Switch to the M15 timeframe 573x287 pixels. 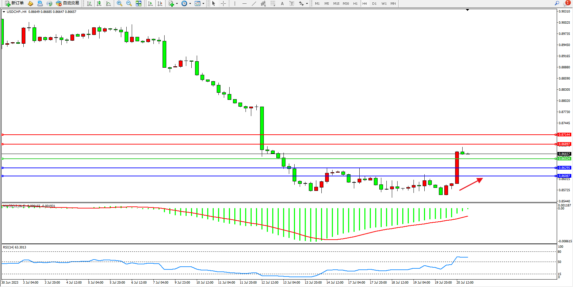[x=336, y=3]
